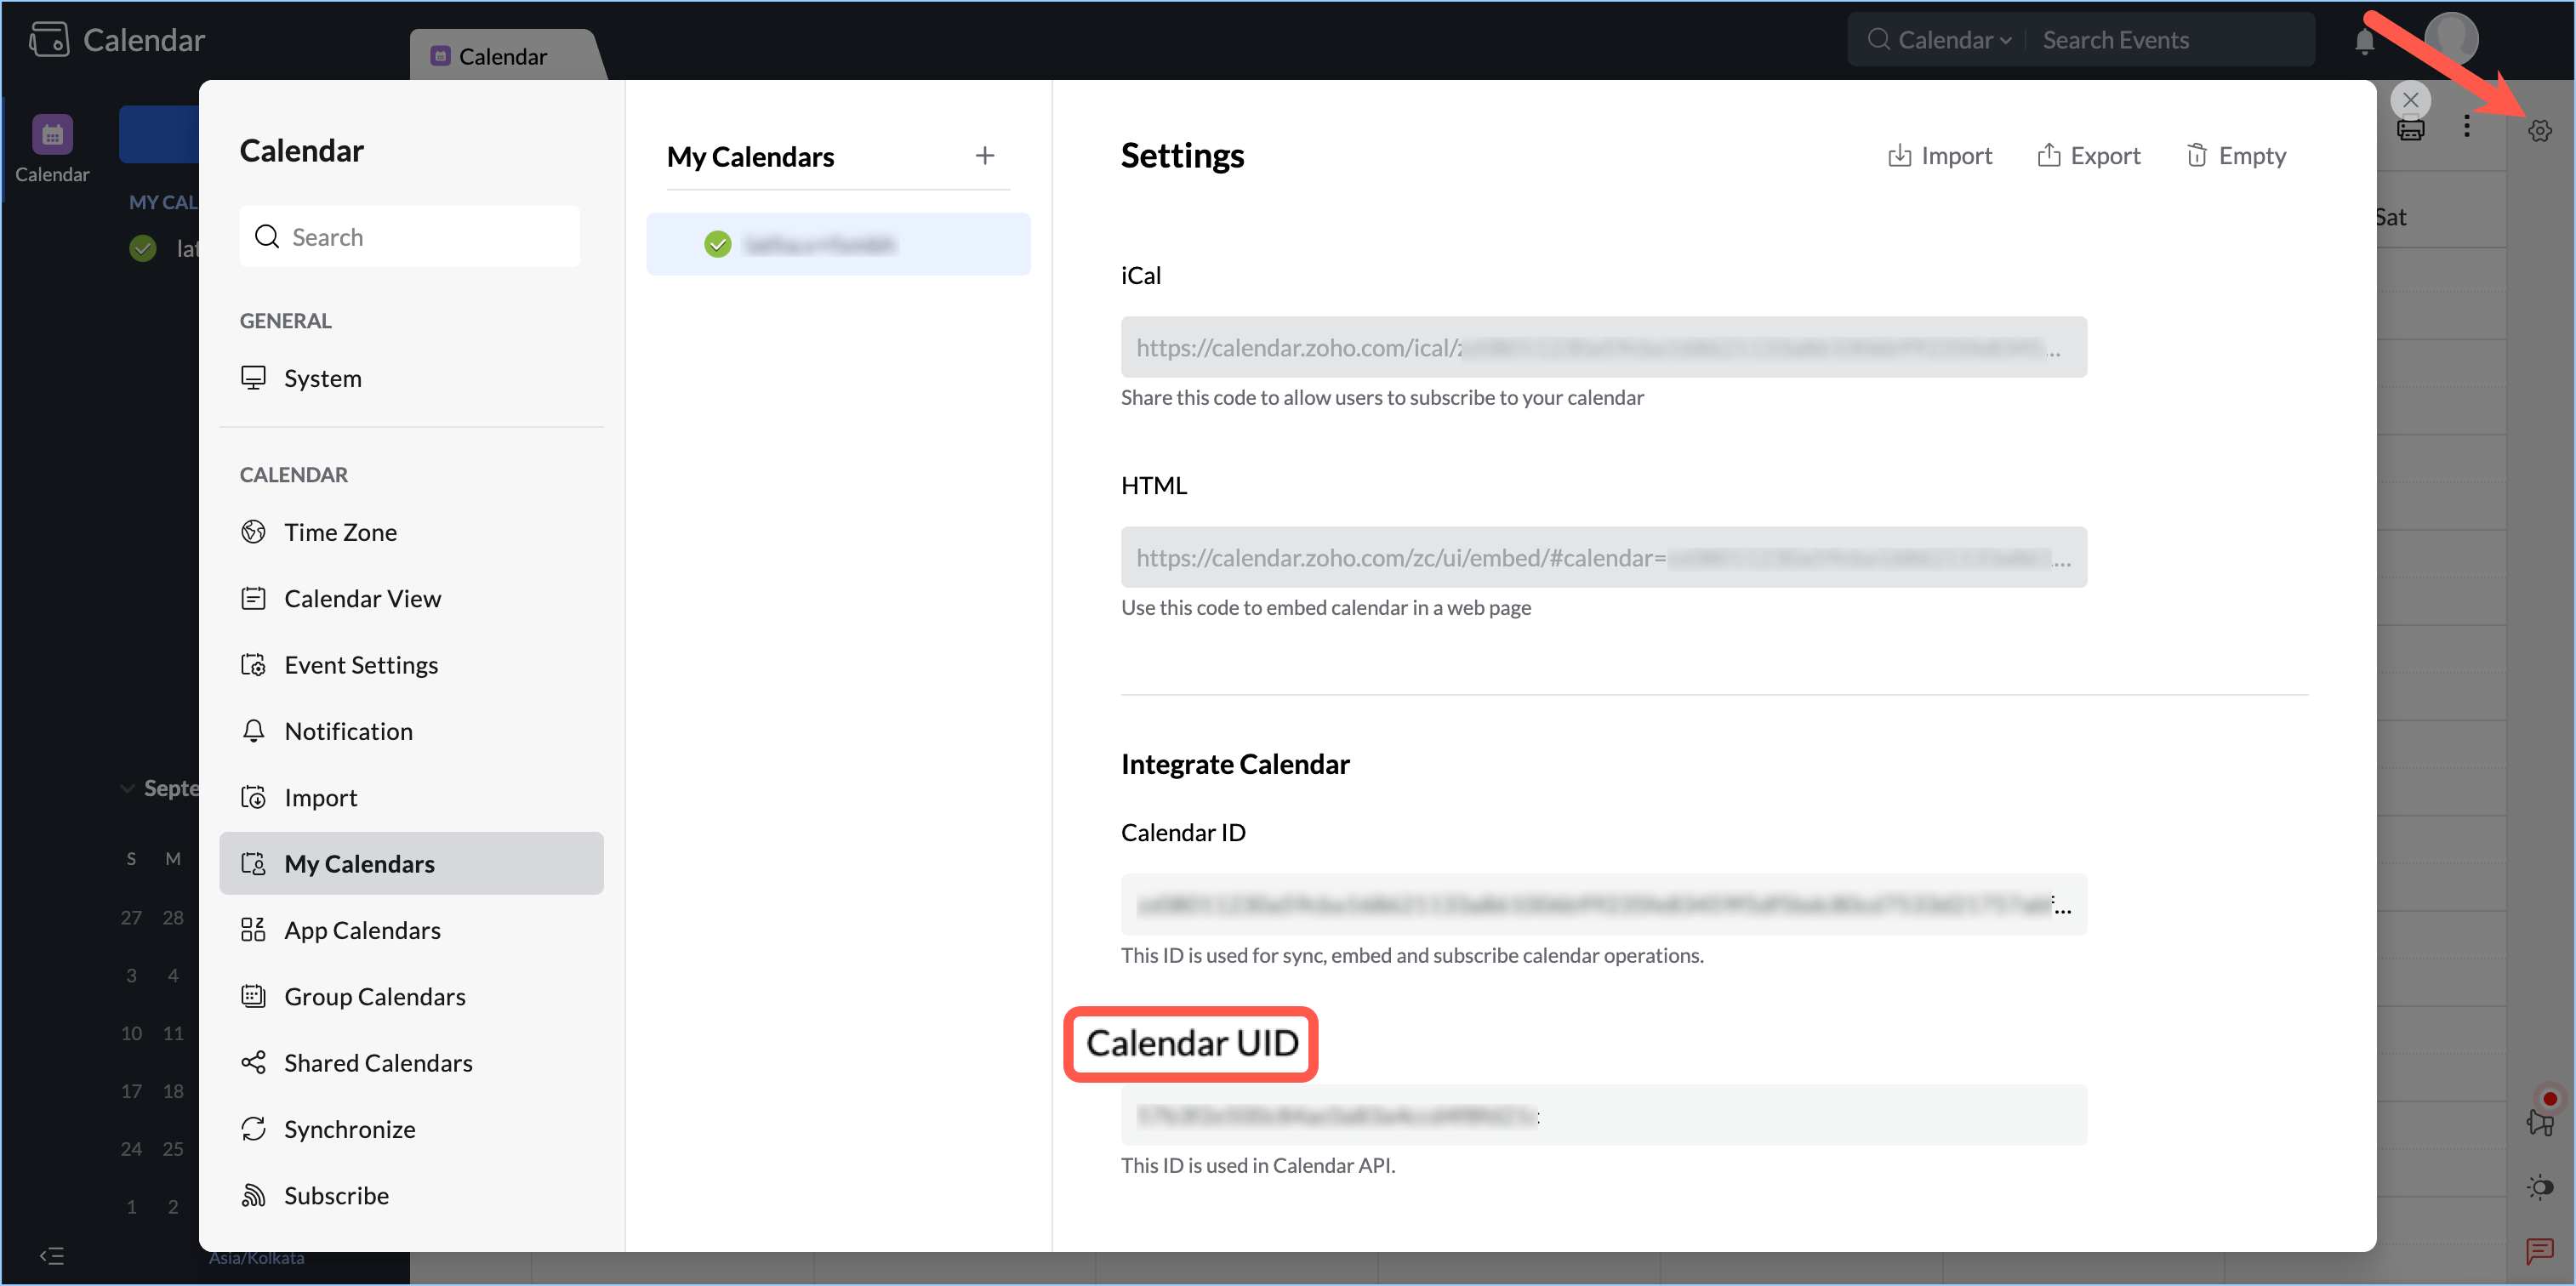Click the Synchronize refresh icon
The height and width of the screenshot is (1286, 2576).
click(x=253, y=1129)
